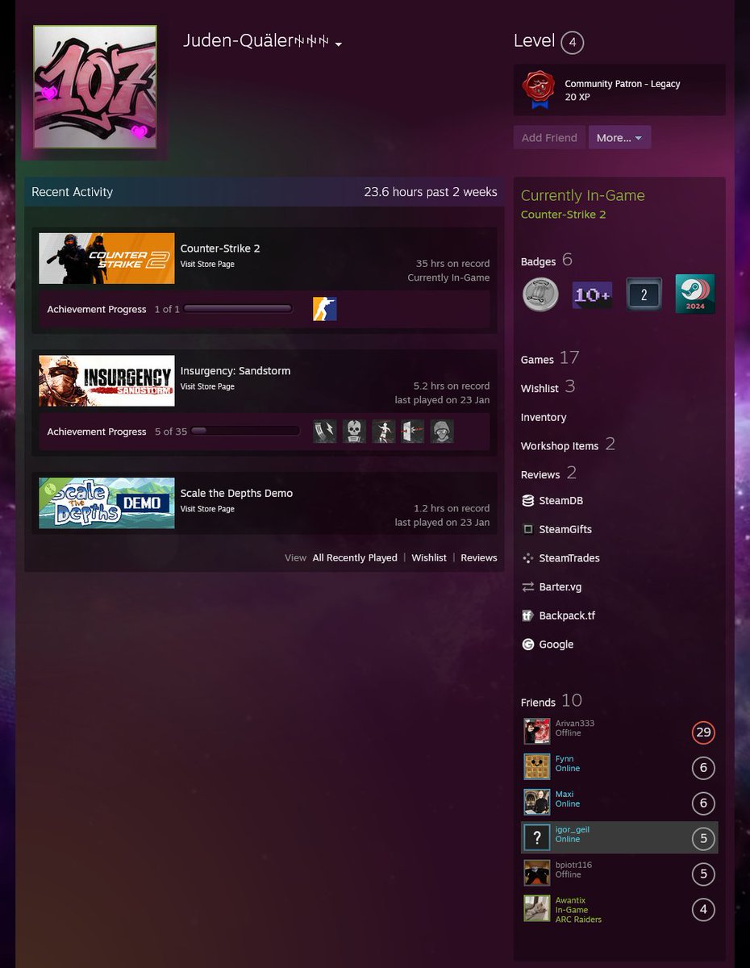
Task: Click the first Insurgency achievement icon
Action: coord(325,432)
